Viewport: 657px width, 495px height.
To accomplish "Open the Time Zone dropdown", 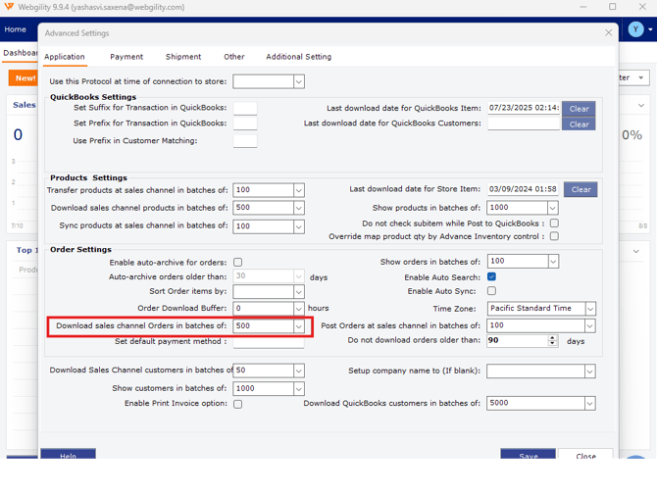I will (x=589, y=309).
